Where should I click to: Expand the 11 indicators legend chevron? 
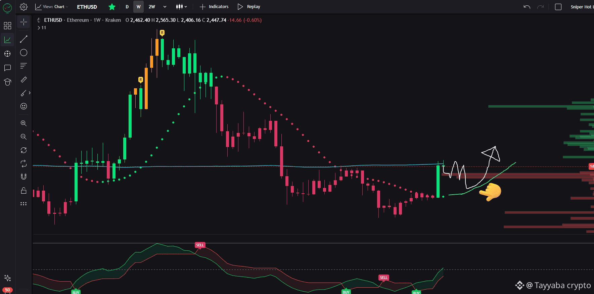(x=39, y=28)
